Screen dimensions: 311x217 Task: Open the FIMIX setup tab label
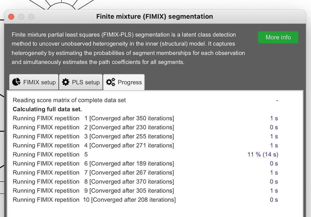click(39, 82)
